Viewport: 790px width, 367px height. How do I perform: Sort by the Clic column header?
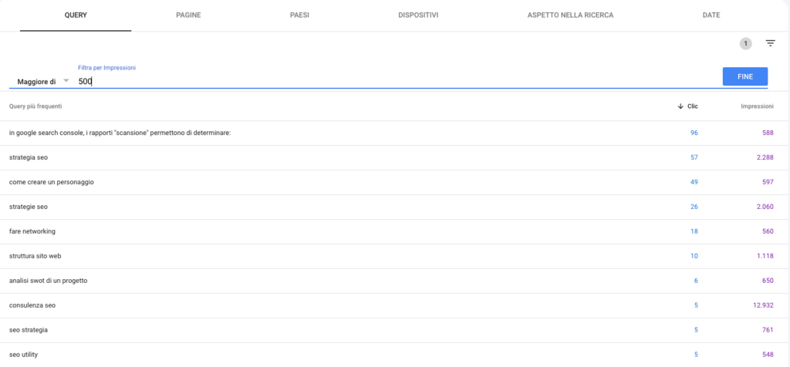pos(693,106)
